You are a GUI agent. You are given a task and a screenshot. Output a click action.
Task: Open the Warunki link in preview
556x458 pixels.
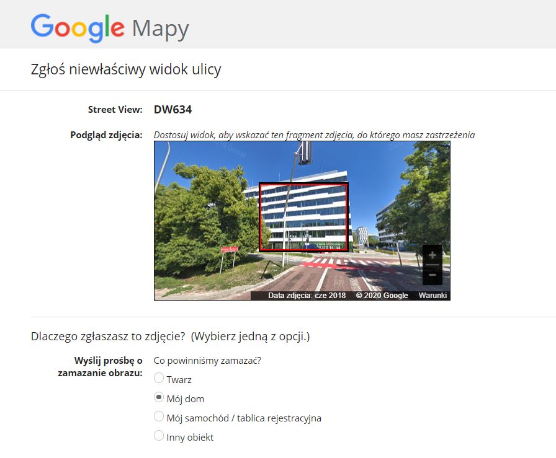[433, 296]
